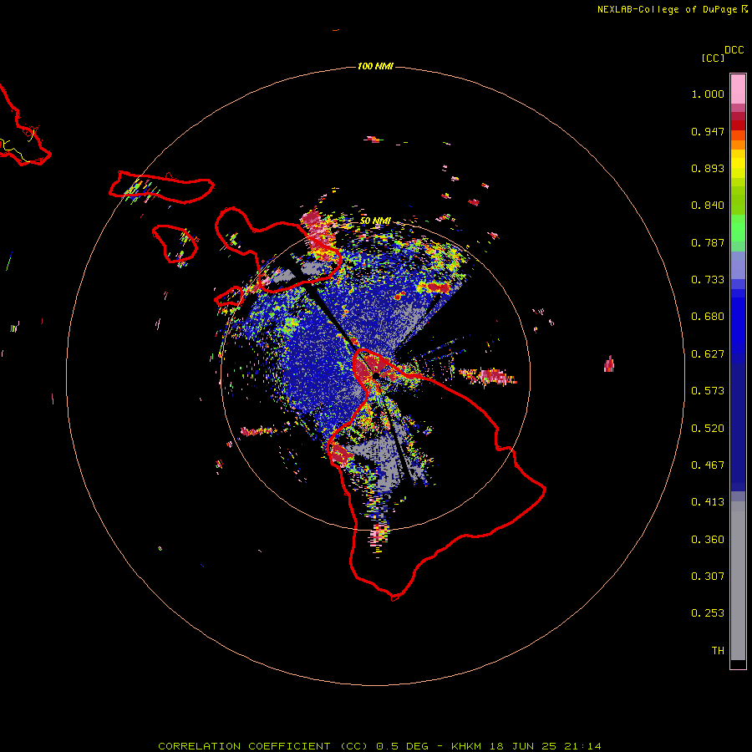Image resolution: width=752 pixels, height=752 pixels.
Task: Click the [CC] units label
Action: 713,58
